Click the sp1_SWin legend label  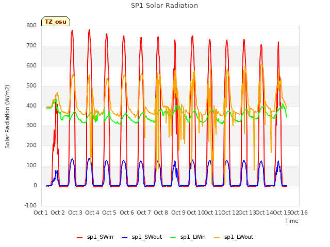[x=100, y=237]
